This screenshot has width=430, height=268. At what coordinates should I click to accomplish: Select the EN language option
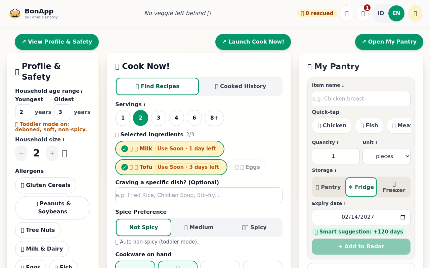[396, 13]
